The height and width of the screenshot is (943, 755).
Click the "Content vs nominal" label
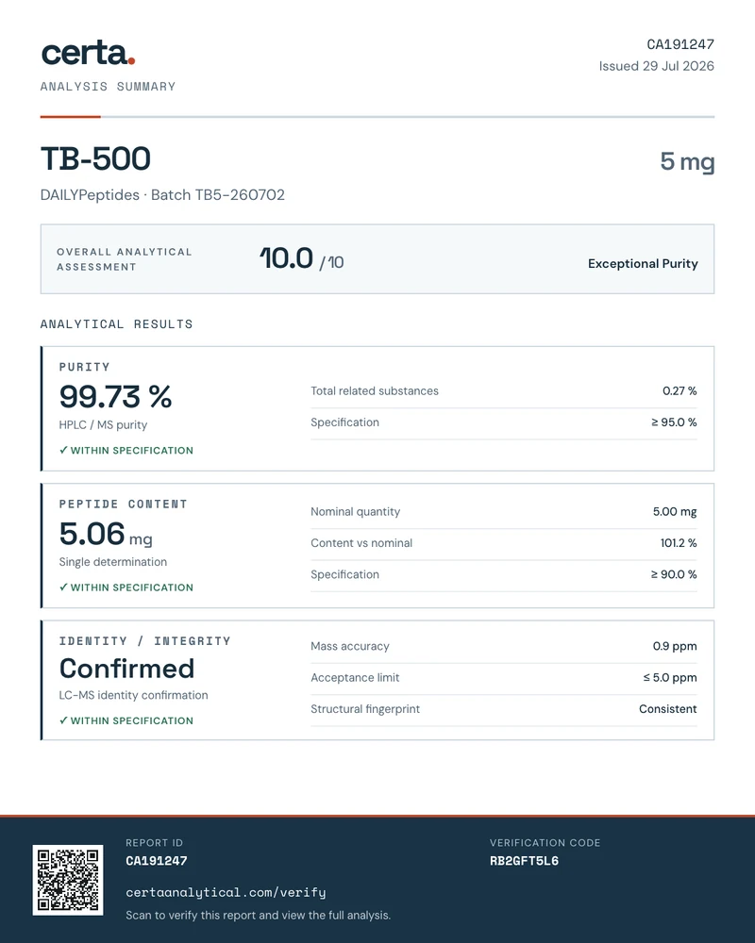pos(361,543)
